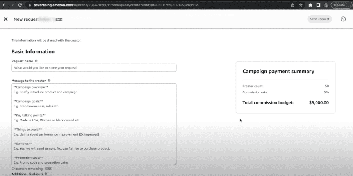Click inside the Message to the creator textarea

coord(94,124)
